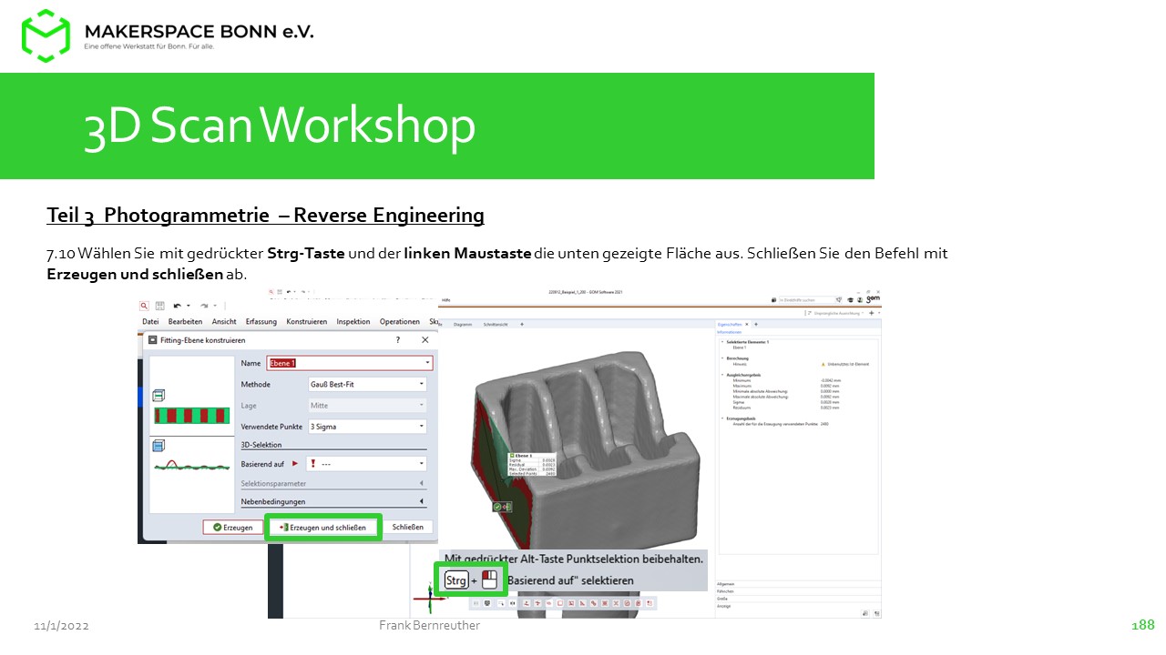The image size is (1166, 655).
Task: Click the Ebene 1 label on the 3D model
Action: [522, 455]
